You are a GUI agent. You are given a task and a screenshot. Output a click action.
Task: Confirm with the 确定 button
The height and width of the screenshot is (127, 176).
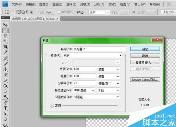point(145,49)
